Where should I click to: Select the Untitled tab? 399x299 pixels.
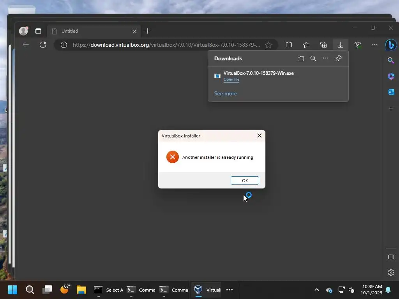point(94,31)
